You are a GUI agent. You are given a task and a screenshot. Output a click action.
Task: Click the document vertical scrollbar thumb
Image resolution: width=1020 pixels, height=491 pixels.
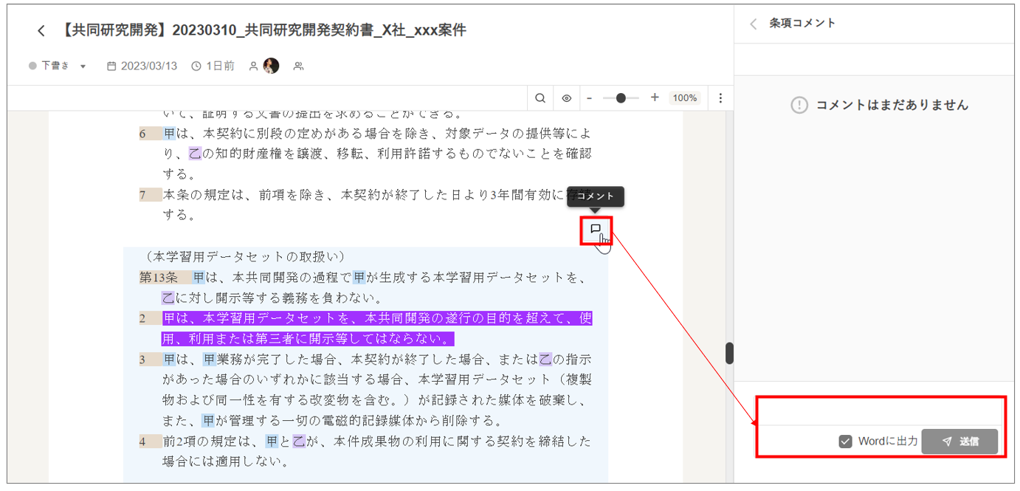729,353
